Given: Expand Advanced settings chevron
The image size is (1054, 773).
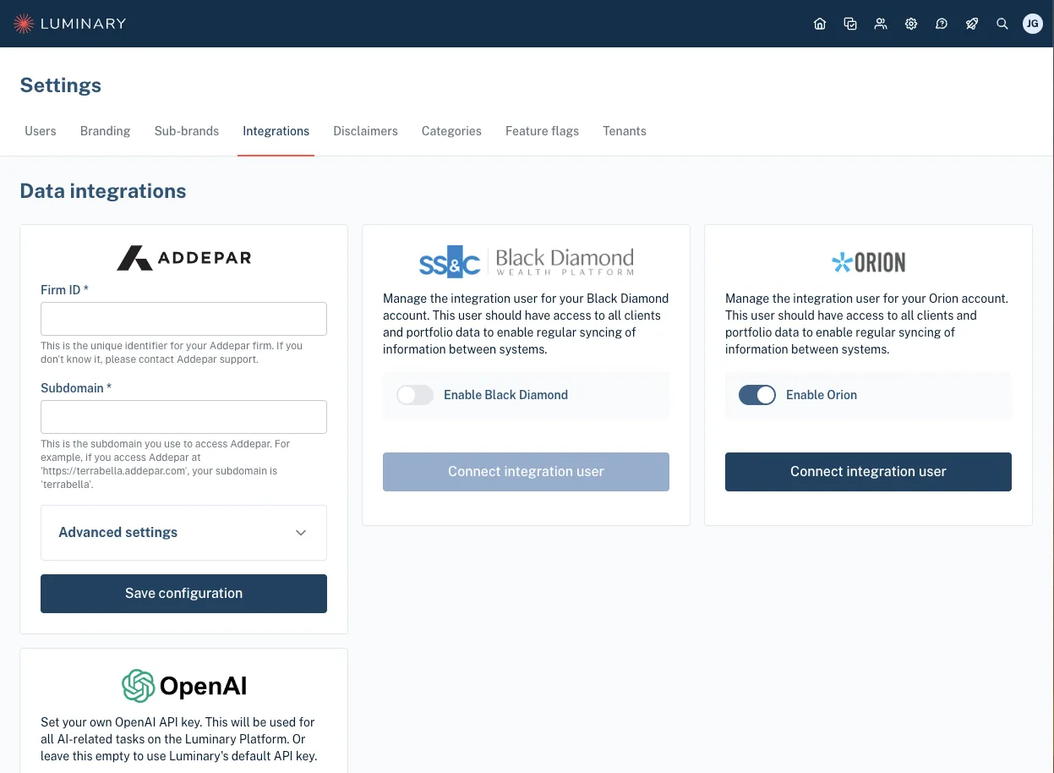Looking at the screenshot, I should tap(301, 533).
